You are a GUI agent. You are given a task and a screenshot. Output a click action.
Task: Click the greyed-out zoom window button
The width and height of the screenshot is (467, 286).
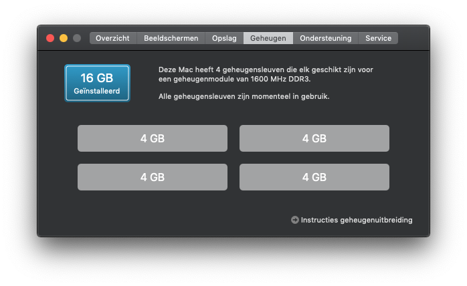click(77, 38)
